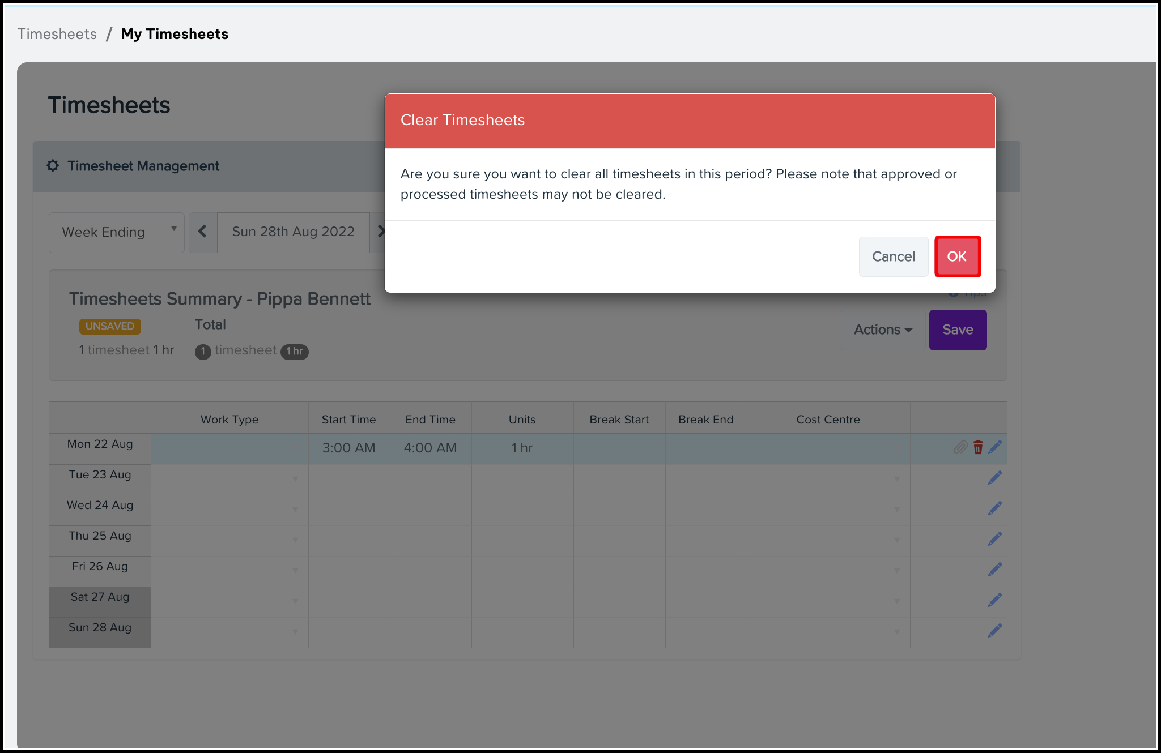
Task: Open Cost Centre dropdown for Thu 25 Aug
Action: (828, 540)
